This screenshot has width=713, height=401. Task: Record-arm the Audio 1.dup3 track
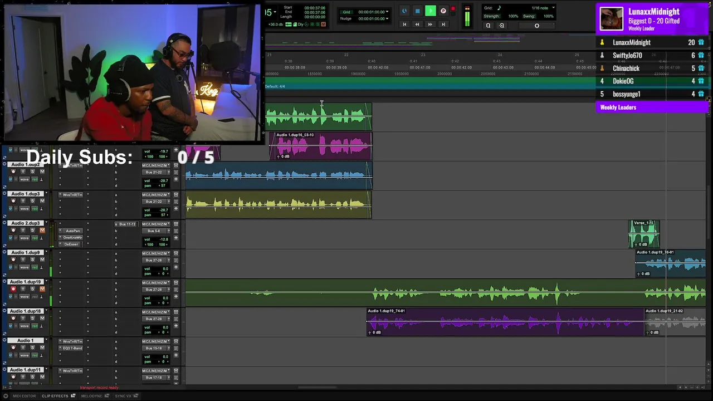click(x=13, y=201)
